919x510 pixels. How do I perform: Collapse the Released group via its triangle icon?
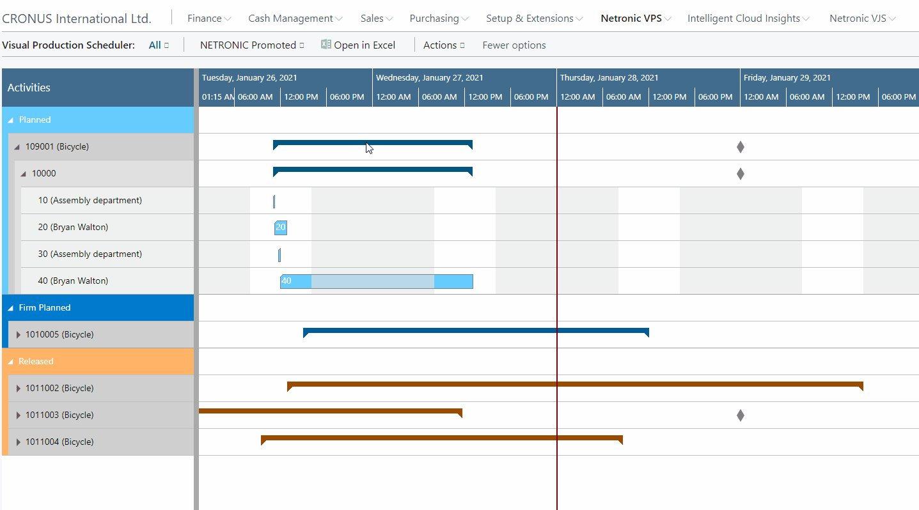[11, 361]
